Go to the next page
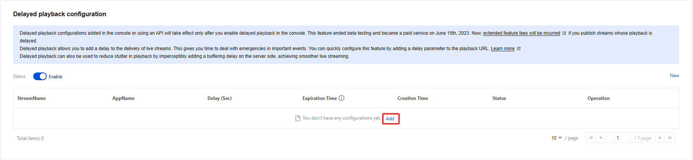 (x=660, y=138)
